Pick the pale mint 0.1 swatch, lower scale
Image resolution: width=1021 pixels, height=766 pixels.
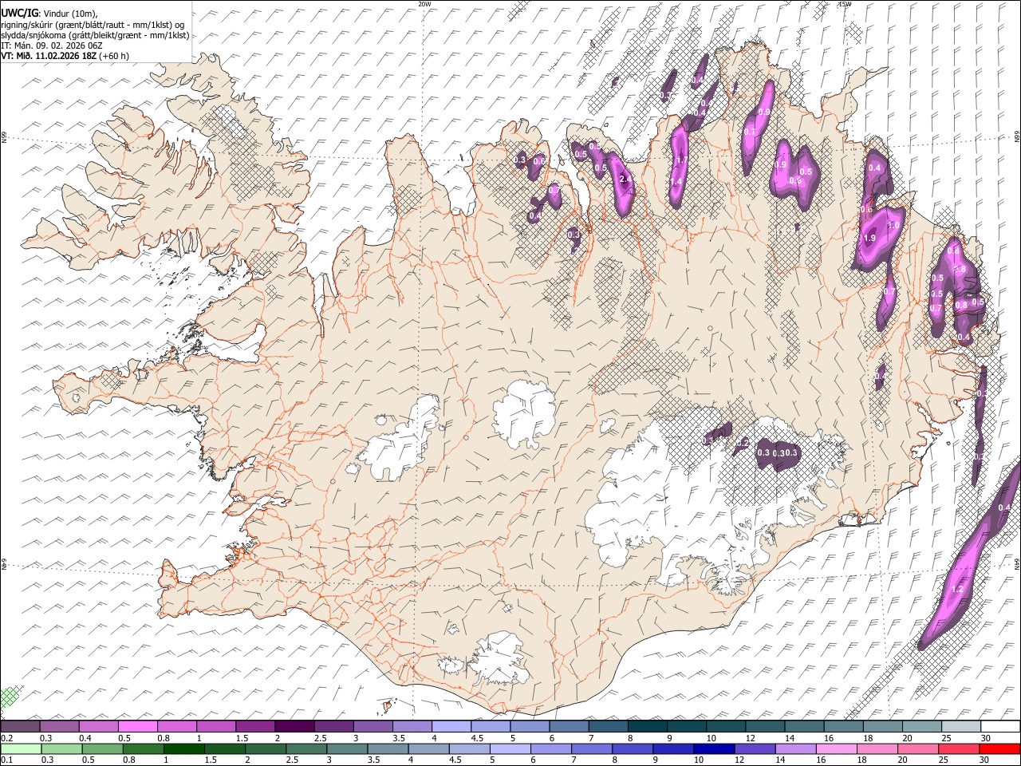click(x=21, y=748)
